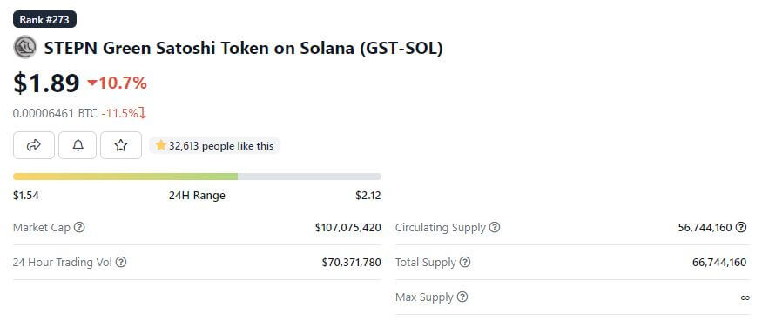The width and height of the screenshot is (762, 327).
Task: Toggle BTC price swap arrows
Action: click(143, 114)
